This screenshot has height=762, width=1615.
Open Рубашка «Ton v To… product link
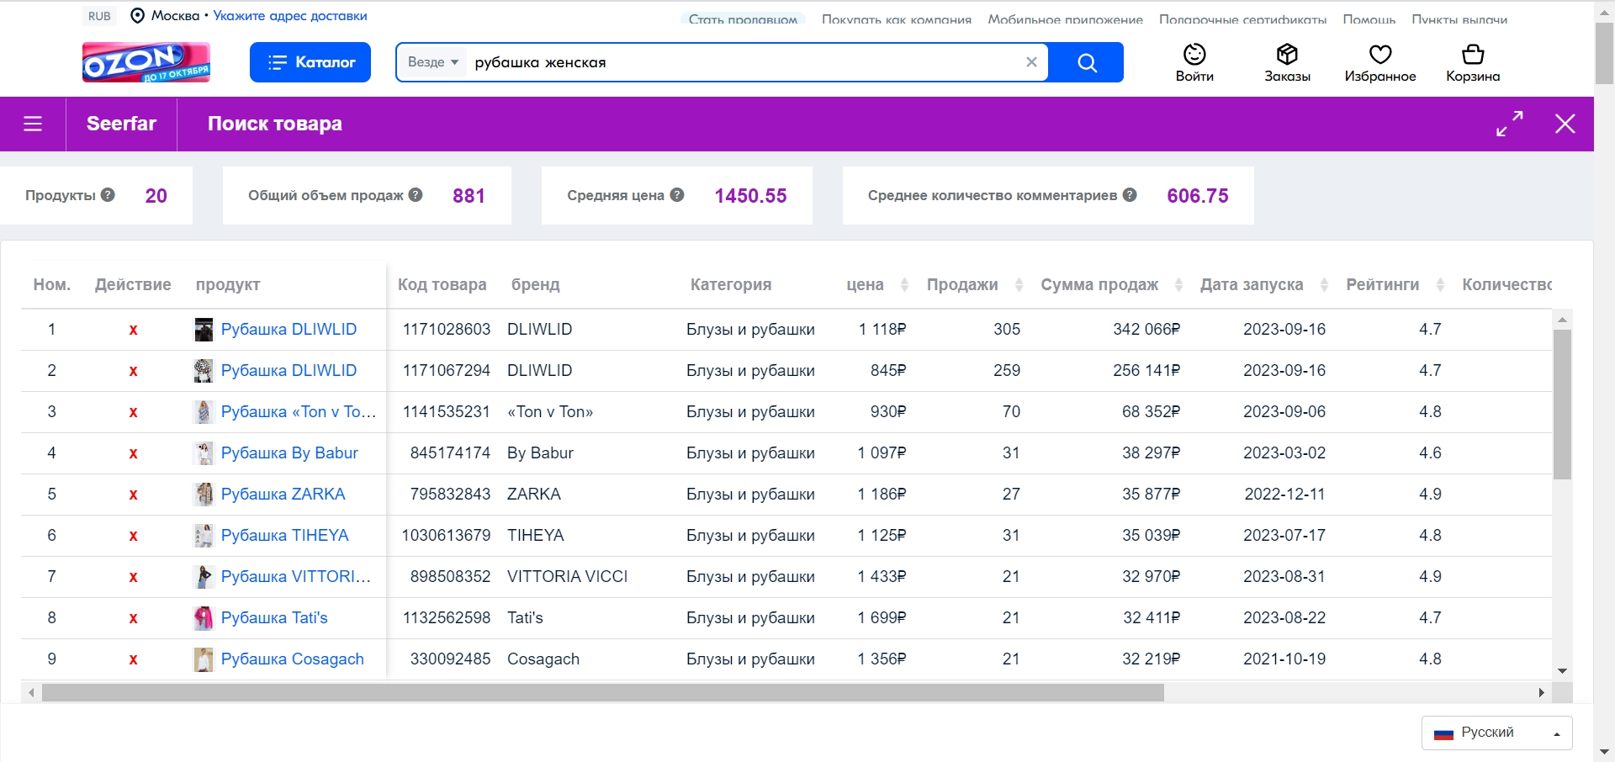point(299,411)
